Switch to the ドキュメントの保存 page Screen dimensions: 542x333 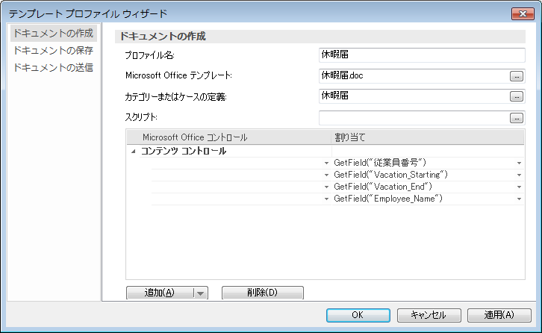[x=53, y=51]
